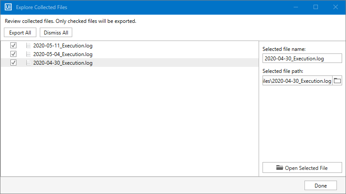
Task: Toggle the 2020-05-04_Execution.log checkbox
Action: 13,54
